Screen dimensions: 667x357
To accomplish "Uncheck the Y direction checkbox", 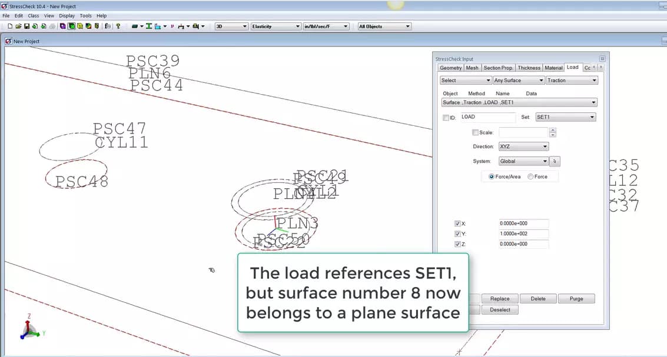I will (x=457, y=233).
